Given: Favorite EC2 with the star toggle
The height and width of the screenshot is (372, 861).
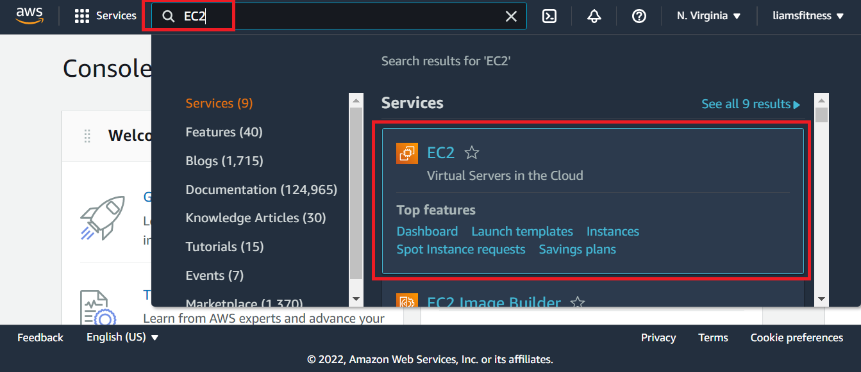Looking at the screenshot, I should [472, 153].
